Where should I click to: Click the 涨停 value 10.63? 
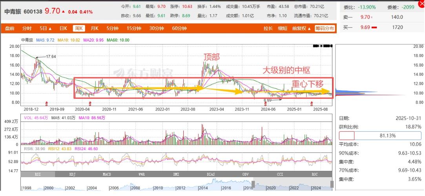click(187, 7)
